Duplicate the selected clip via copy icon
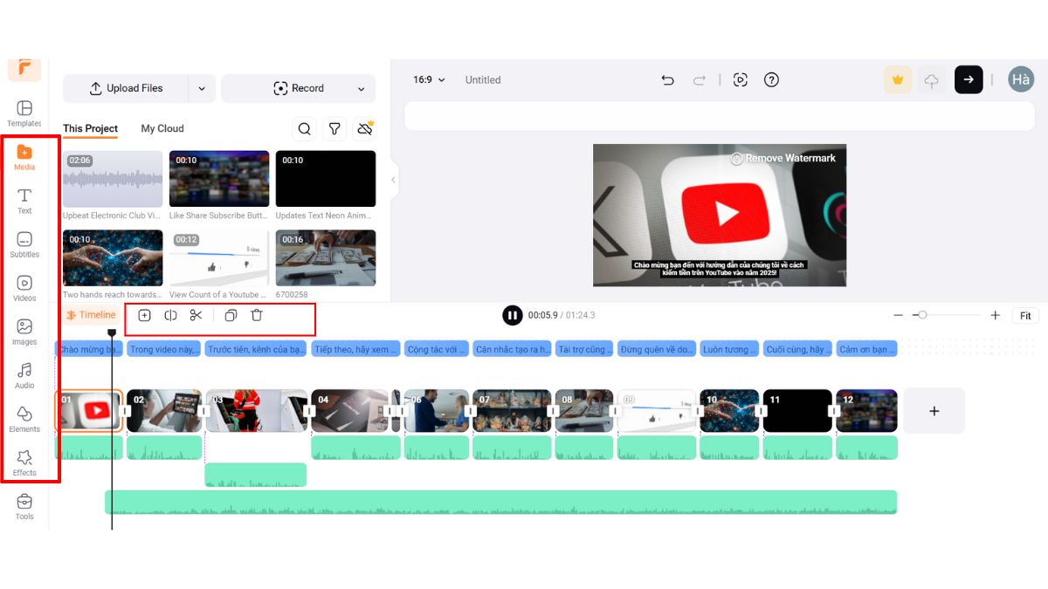Screen dimensions: 1048x589 (x=231, y=316)
